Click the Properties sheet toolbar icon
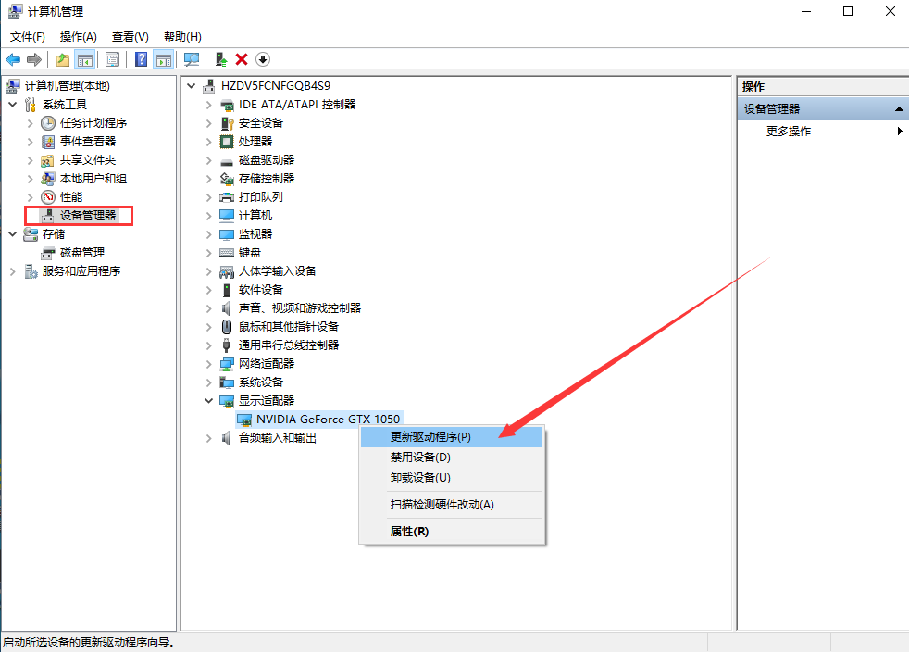This screenshot has width=909, height=652. point(112,59)
